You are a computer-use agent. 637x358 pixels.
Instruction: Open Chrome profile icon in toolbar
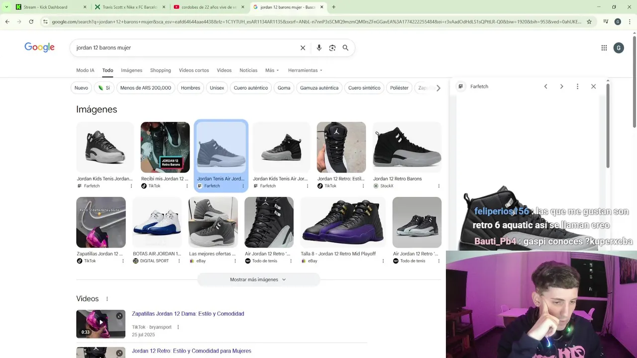618,21
